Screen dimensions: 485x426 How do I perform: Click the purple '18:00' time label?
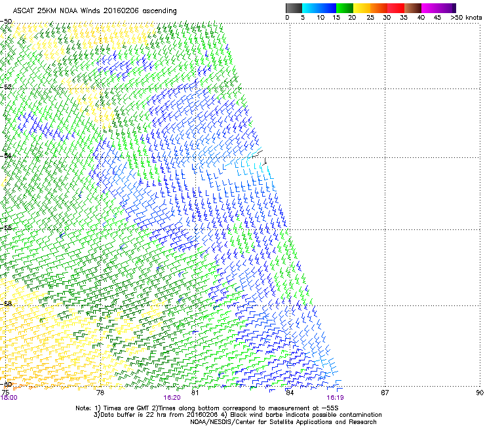pos(9,398)
